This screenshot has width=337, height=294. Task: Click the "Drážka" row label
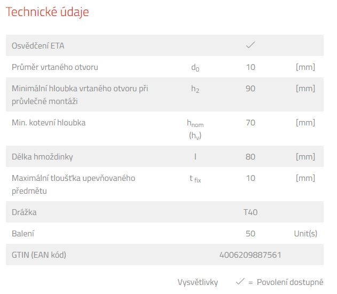[x=24, y=212]
